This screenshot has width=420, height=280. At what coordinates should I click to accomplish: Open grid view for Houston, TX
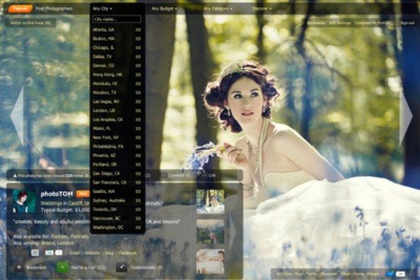138,92
